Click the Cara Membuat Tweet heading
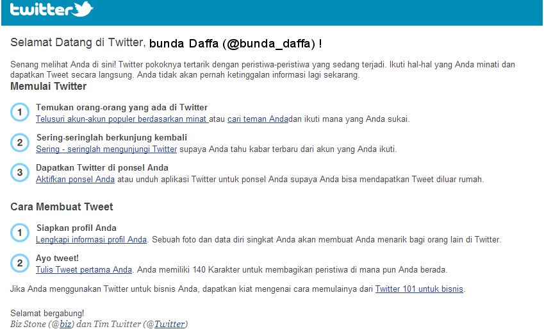Image resolution: width=544 pixels, height=329 pixels. (62, 207)
